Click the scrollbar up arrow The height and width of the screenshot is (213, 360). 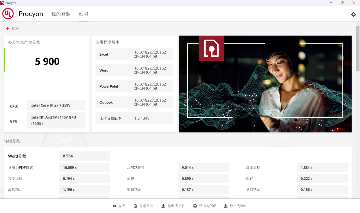358,24
